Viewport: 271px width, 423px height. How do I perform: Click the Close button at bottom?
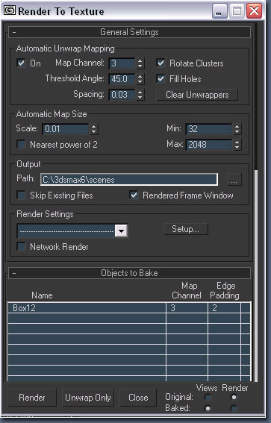138,398
